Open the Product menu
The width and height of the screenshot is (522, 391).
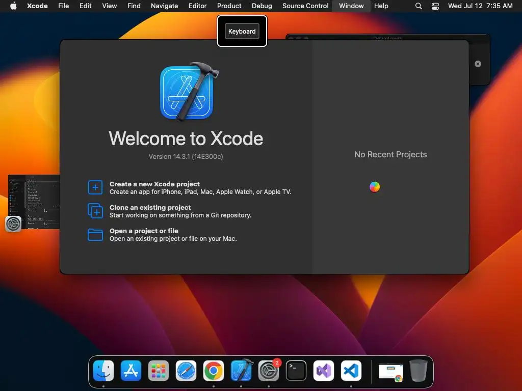[x=229, y=6]
